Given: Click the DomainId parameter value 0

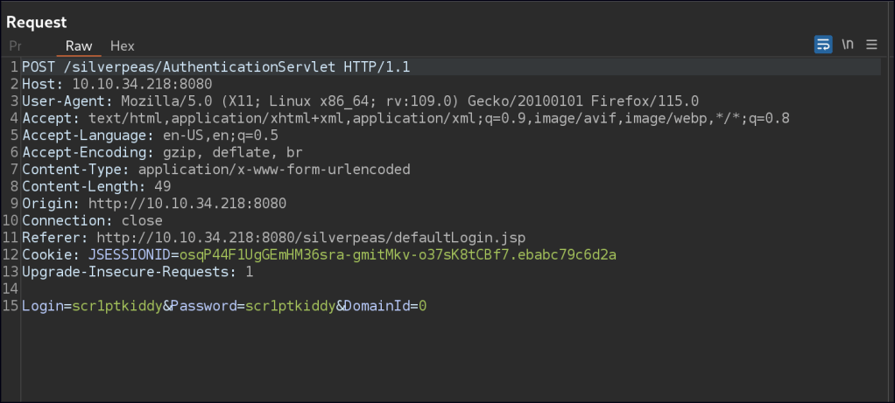Looking at the screenshot, I should click(422, 306).
